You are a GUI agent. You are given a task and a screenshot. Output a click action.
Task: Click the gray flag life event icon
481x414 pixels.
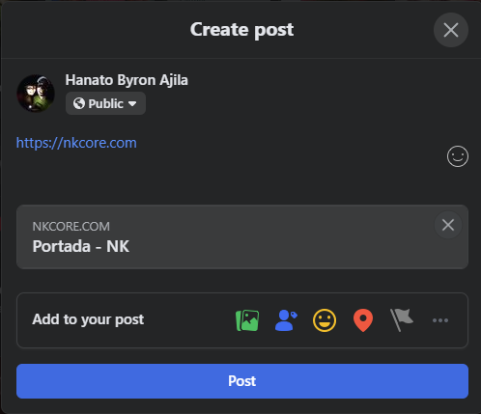[402, 320]
